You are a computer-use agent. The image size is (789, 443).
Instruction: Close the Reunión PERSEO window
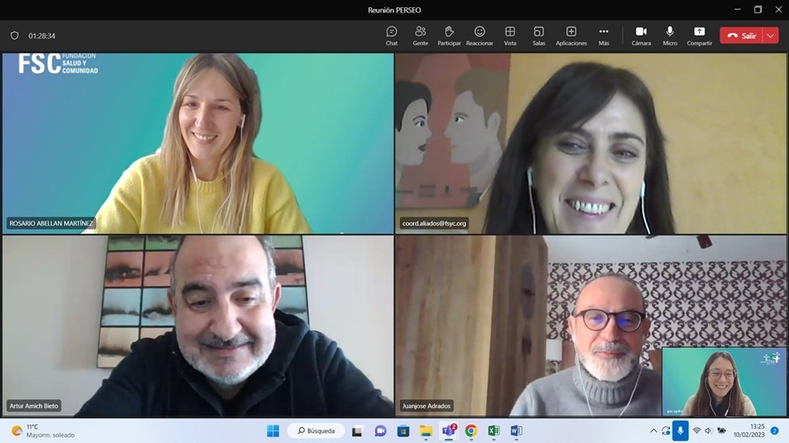tap(778, 10)
